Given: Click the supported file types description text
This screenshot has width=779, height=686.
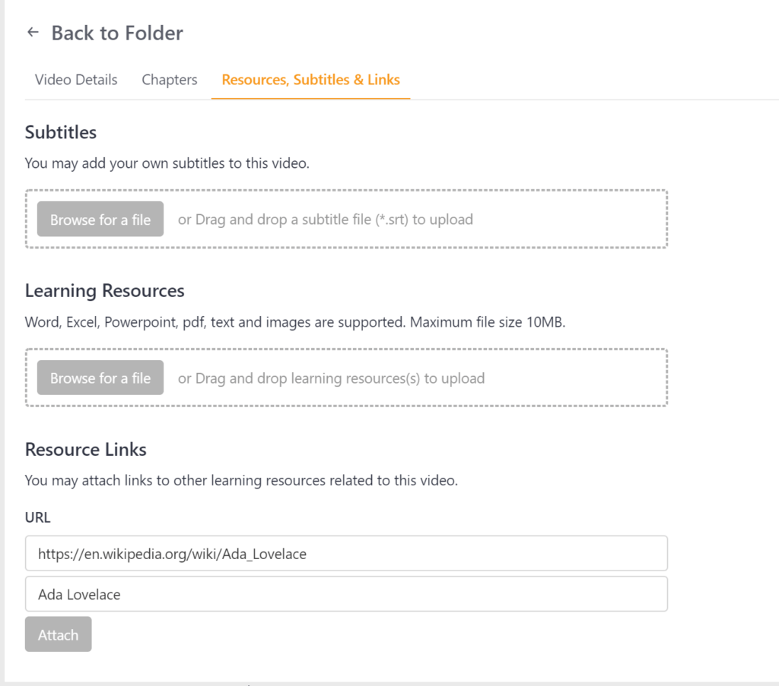Looking at the screenshot, I should pos(295,322).
